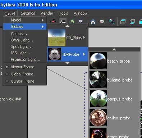Click the cyan-top wireframe cube icon
Viewport: 142px width, 138px height.
point(123,22)
